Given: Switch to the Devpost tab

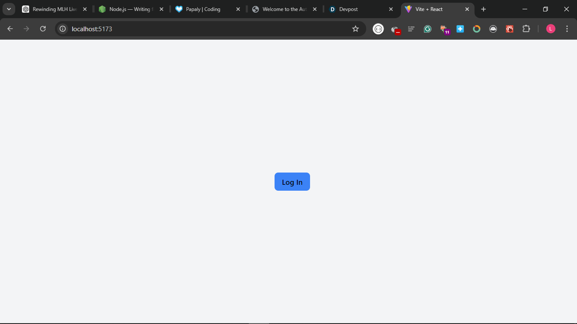Looking at the screenshot, I should 361,9.
